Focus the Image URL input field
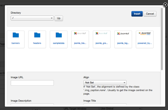This screenshot has width=168, height=110. click(32, 83)
